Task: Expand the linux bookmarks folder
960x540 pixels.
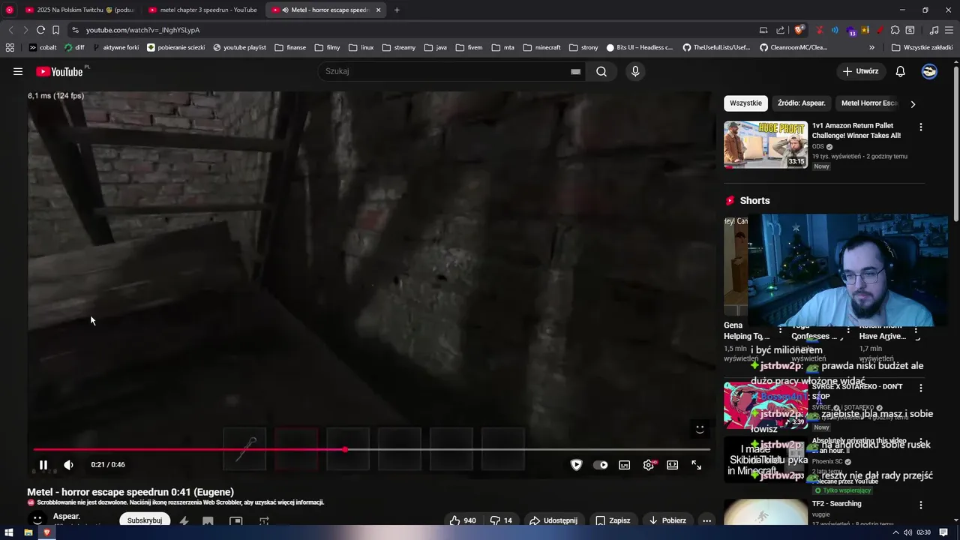Action: 361,47
